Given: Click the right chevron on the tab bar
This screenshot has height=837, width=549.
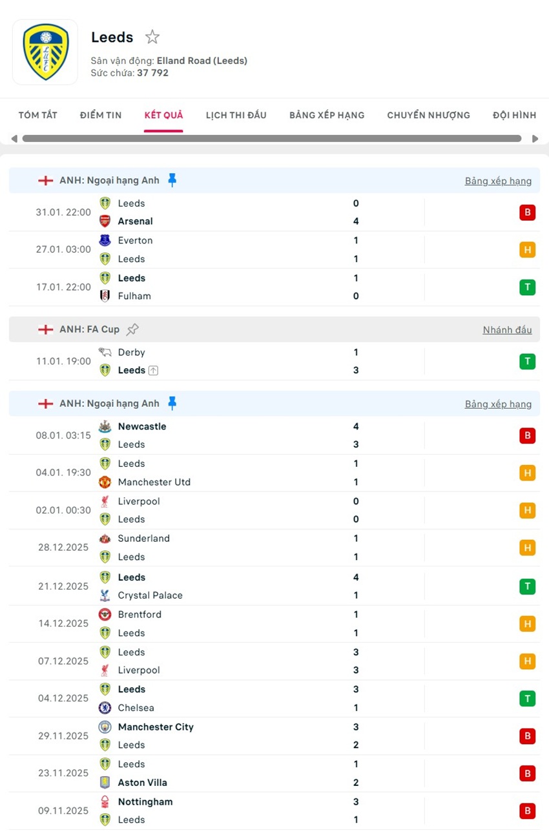Looking at the screenshot, I should [x=536, y=138].
